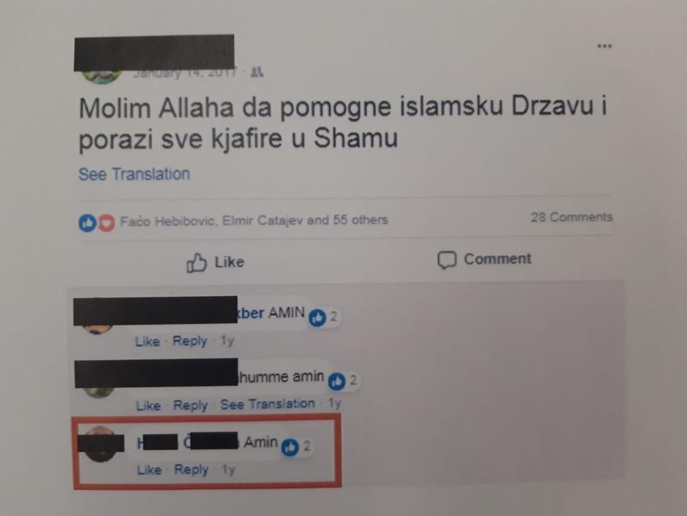Open Faćo Hebibovic reactions list
687x516 pixels.
[168, 221]
